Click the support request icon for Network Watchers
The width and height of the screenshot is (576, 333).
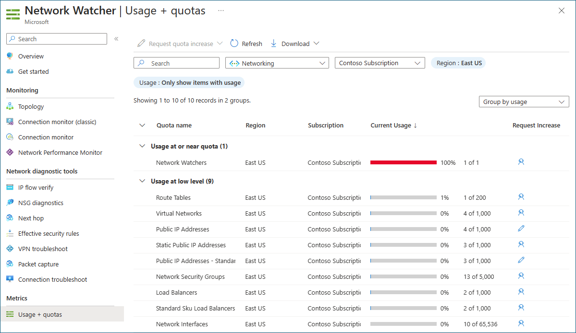(x=521, y=162)
